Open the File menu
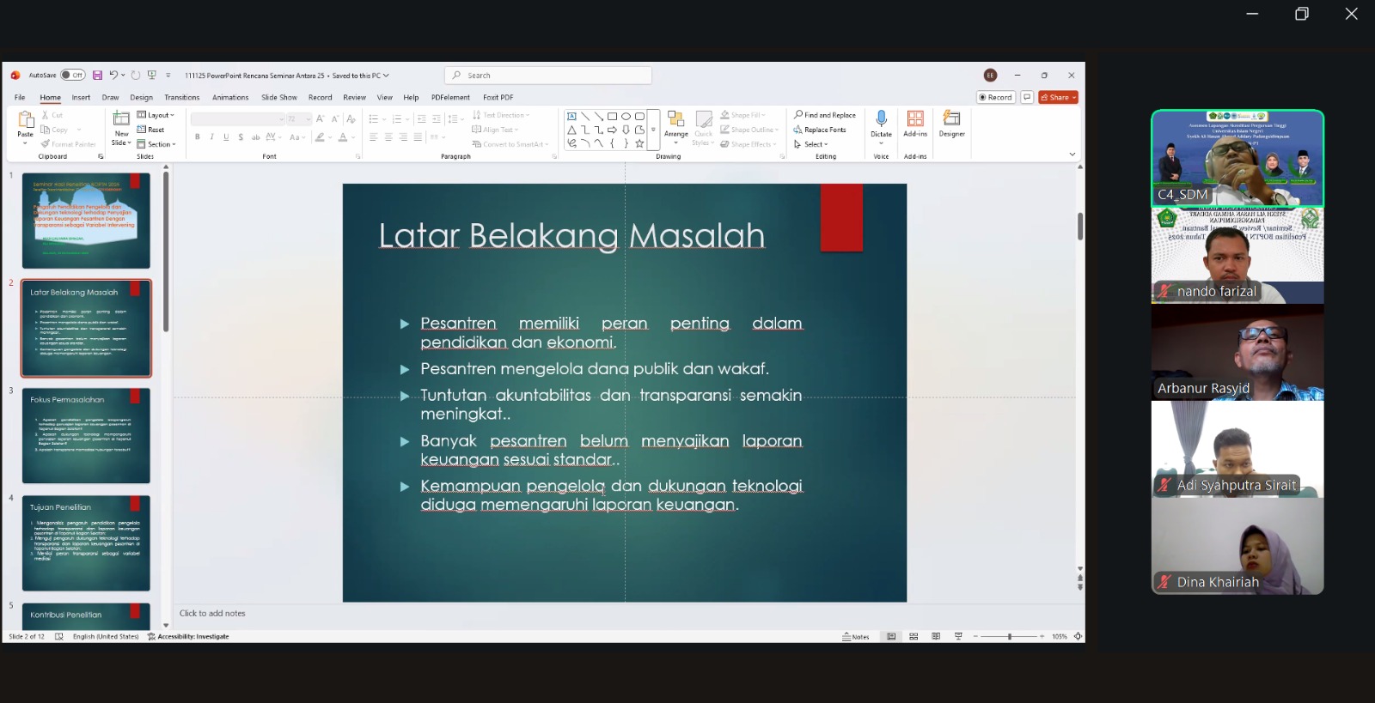 coord(20,98)
